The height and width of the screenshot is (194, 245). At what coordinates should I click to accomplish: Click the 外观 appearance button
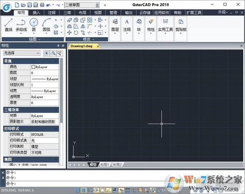pos(222,13)
